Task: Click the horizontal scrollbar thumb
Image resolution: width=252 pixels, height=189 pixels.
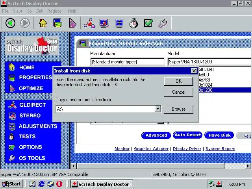Action: pyautogui.click(x=150, y=166)
